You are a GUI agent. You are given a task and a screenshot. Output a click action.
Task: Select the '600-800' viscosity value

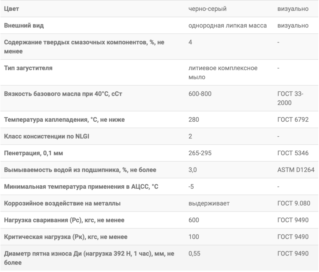point(200,94)
